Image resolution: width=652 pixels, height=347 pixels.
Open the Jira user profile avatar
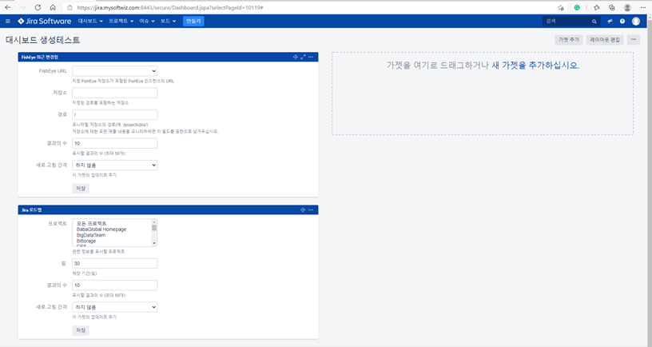click(636, 21)
